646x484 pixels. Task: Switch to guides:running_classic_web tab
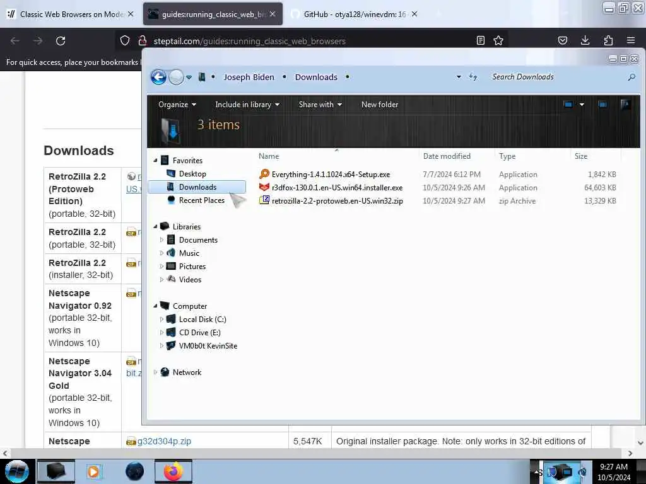(x=213, y=14)
